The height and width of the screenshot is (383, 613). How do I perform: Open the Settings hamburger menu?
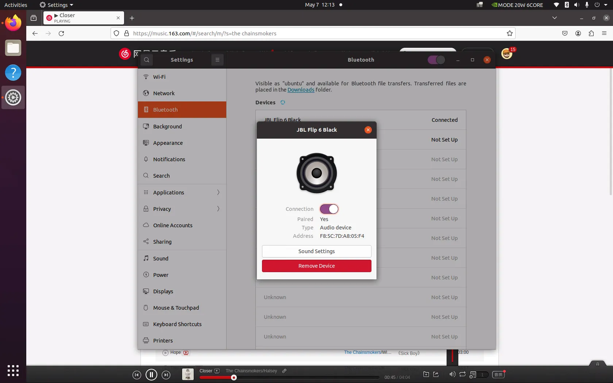click(217, 60)
